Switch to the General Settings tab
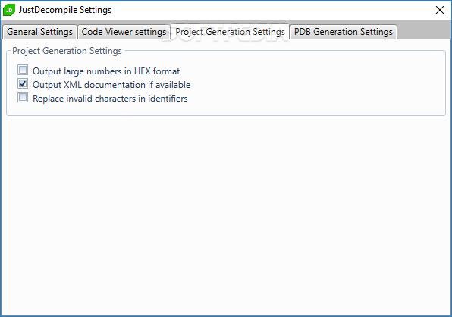452x317 pixels. (x=39, y=32)
